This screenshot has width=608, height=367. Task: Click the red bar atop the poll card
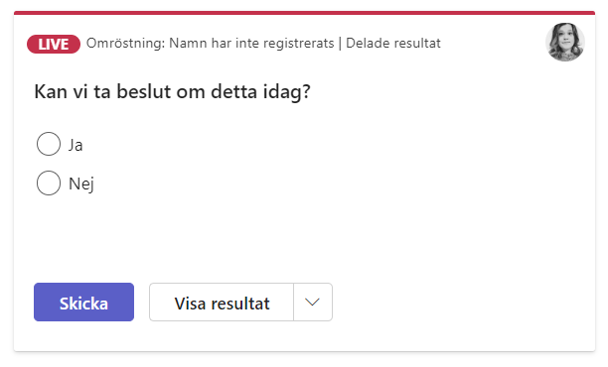tap(304, 13)
